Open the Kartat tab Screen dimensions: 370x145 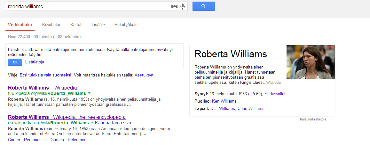pyautogui.click(x=76, y=25)
